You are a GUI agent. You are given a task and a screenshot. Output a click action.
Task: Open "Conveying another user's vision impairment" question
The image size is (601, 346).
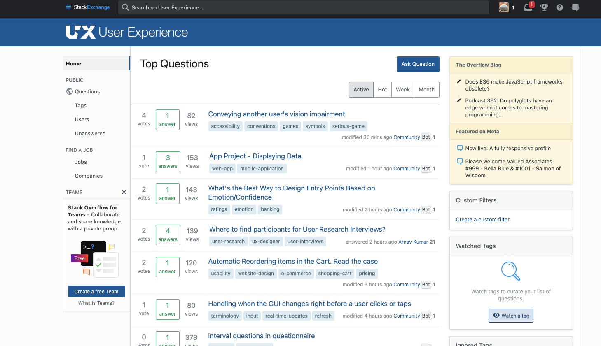click(276, 114)
